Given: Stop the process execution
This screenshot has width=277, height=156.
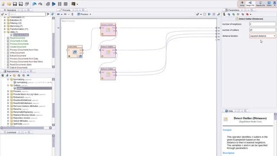Looking at the screenshot, I should (x=65, y=4).
